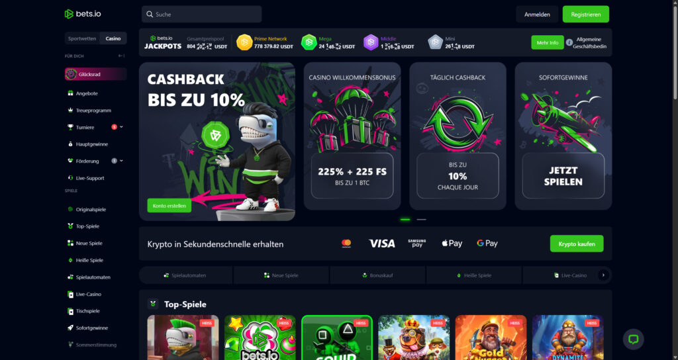Select the Prime Network jackpot coin

244,42
